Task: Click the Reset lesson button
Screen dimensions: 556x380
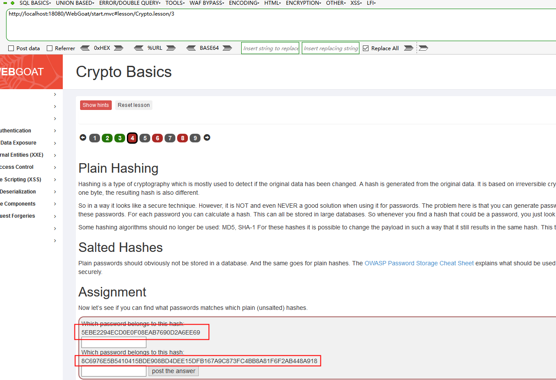Action: point(134,105)
